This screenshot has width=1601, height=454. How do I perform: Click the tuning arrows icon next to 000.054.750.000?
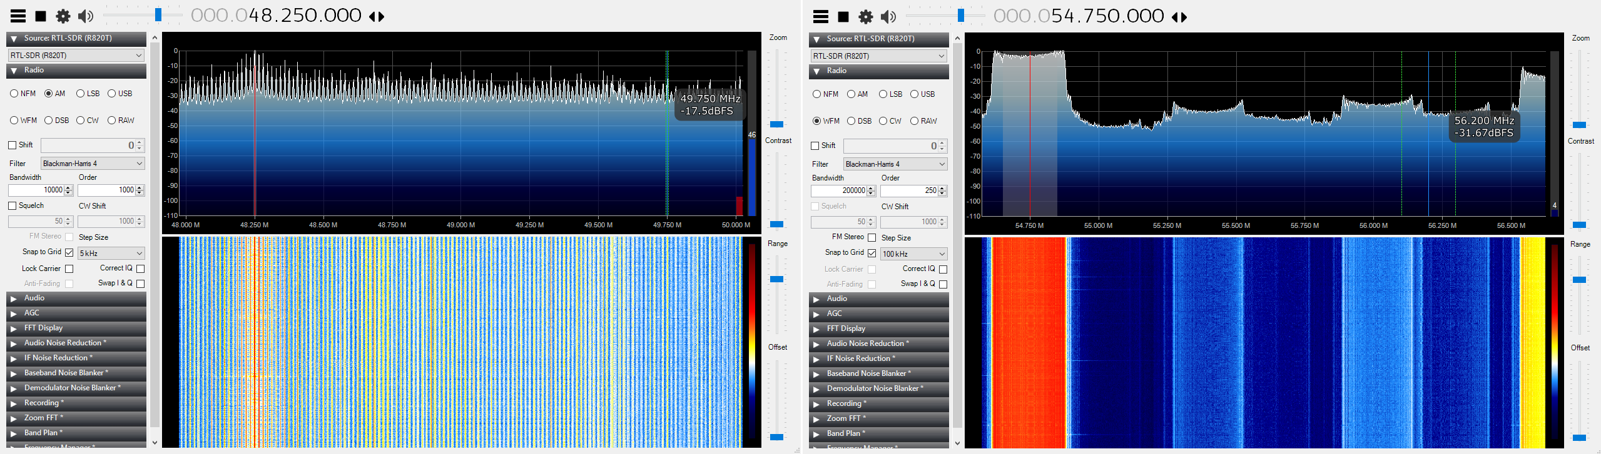(x=1179, y=17)
